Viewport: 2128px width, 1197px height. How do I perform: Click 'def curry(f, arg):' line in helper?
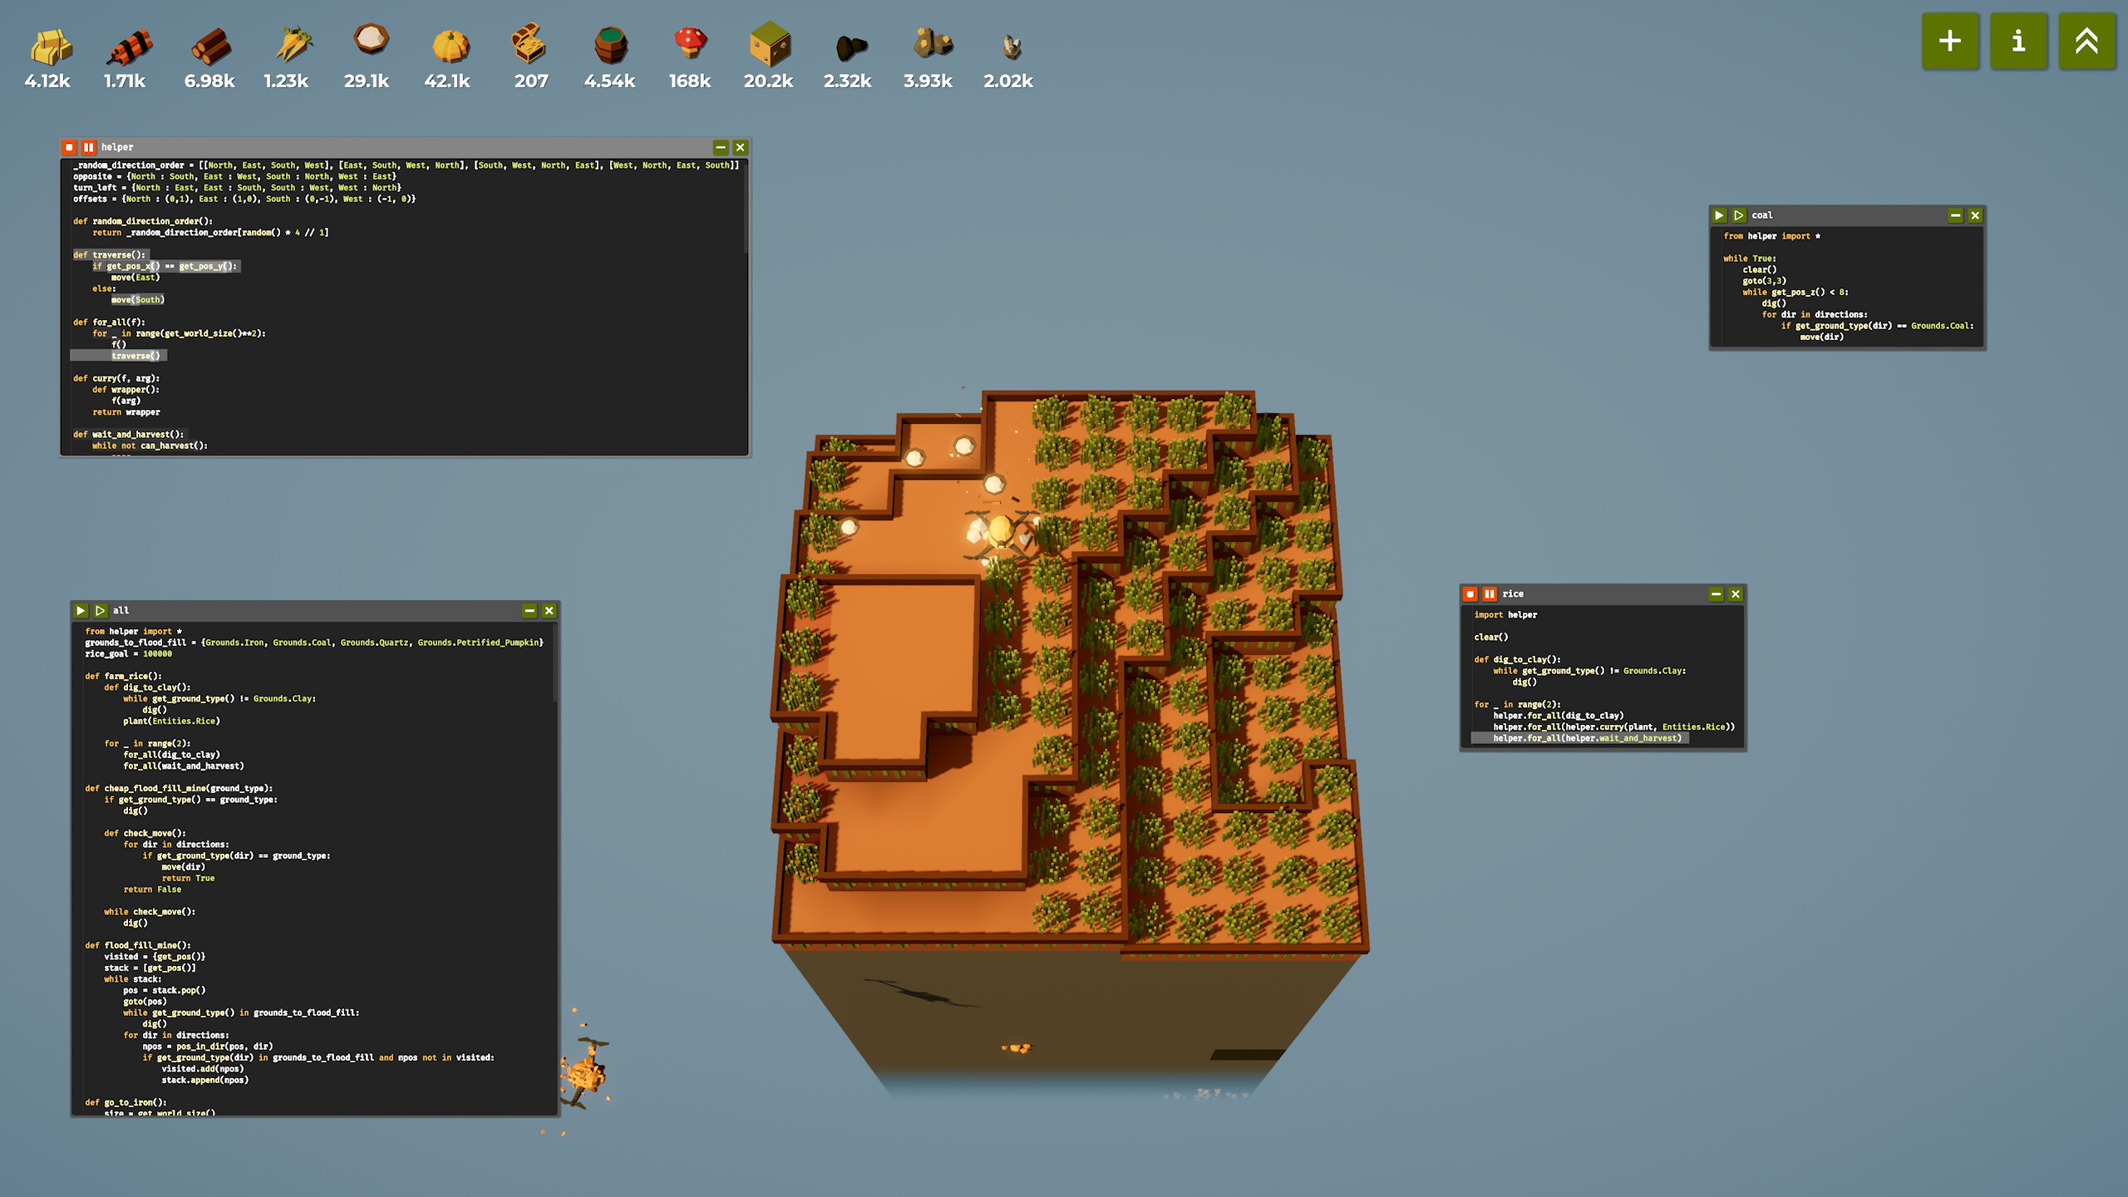(x=116, y=378)
